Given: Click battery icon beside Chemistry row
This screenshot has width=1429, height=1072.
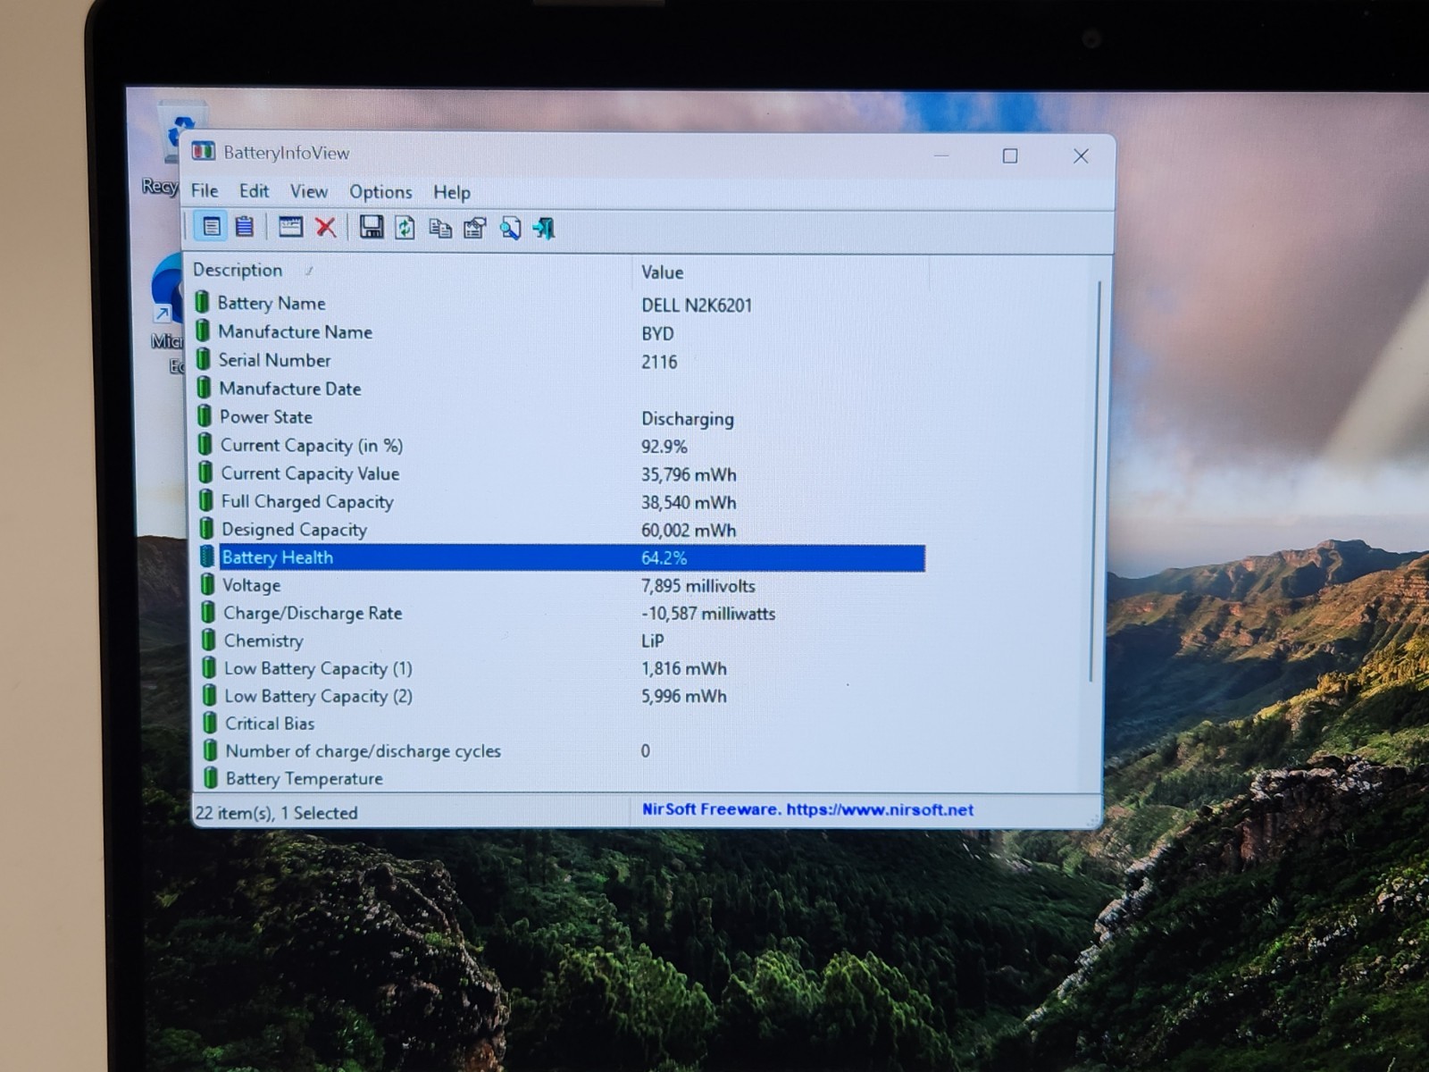Looking at the screenshot, I should tap(208, 640).
